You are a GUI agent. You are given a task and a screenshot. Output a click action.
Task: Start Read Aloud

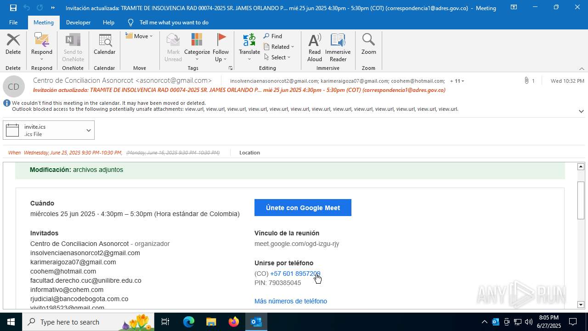pos(315,47)
